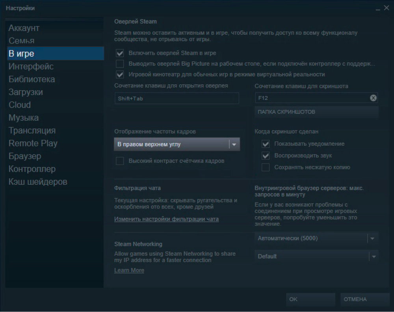Image resolution: width=394 pixels, height=312 pixels.
Task: Click the Shift+Tab overlay shortcut field
Action: [x=177, y=98]
